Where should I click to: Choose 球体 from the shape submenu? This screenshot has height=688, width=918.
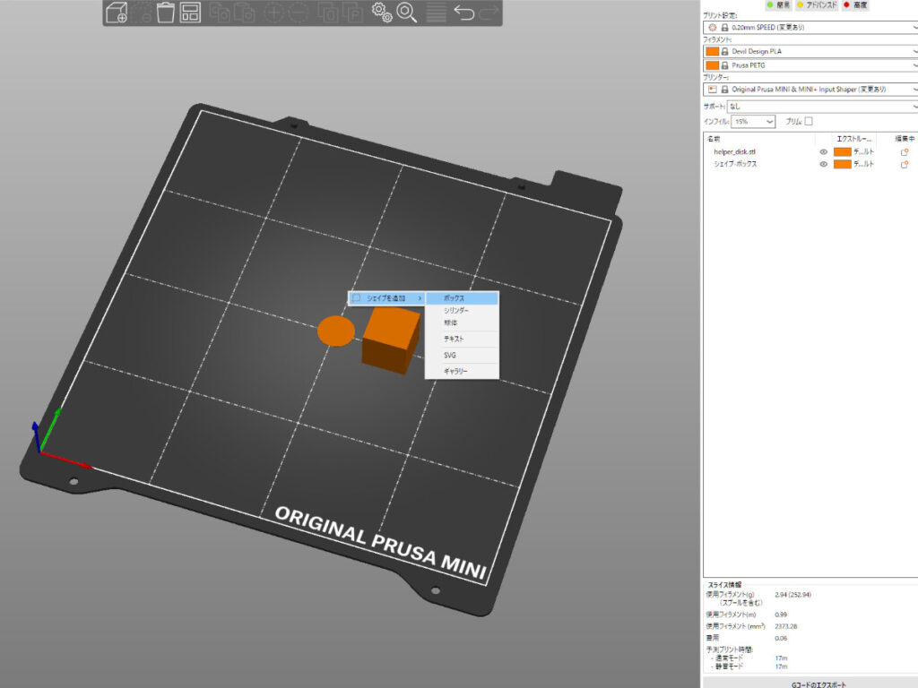point(462,322)
